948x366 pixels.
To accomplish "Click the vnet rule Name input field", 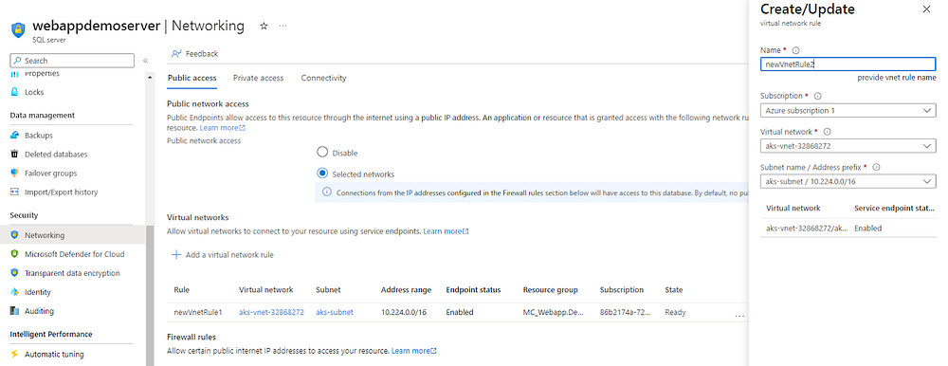I will point(848,64).
